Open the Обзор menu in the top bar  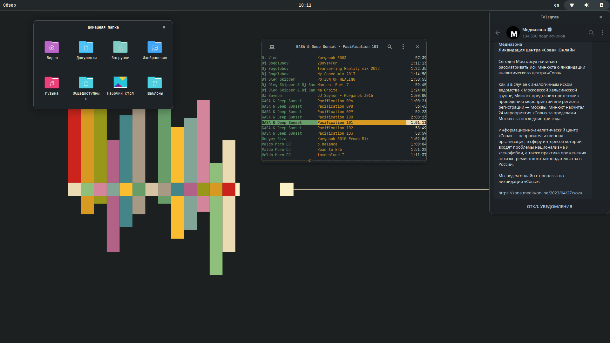(10, 5)
